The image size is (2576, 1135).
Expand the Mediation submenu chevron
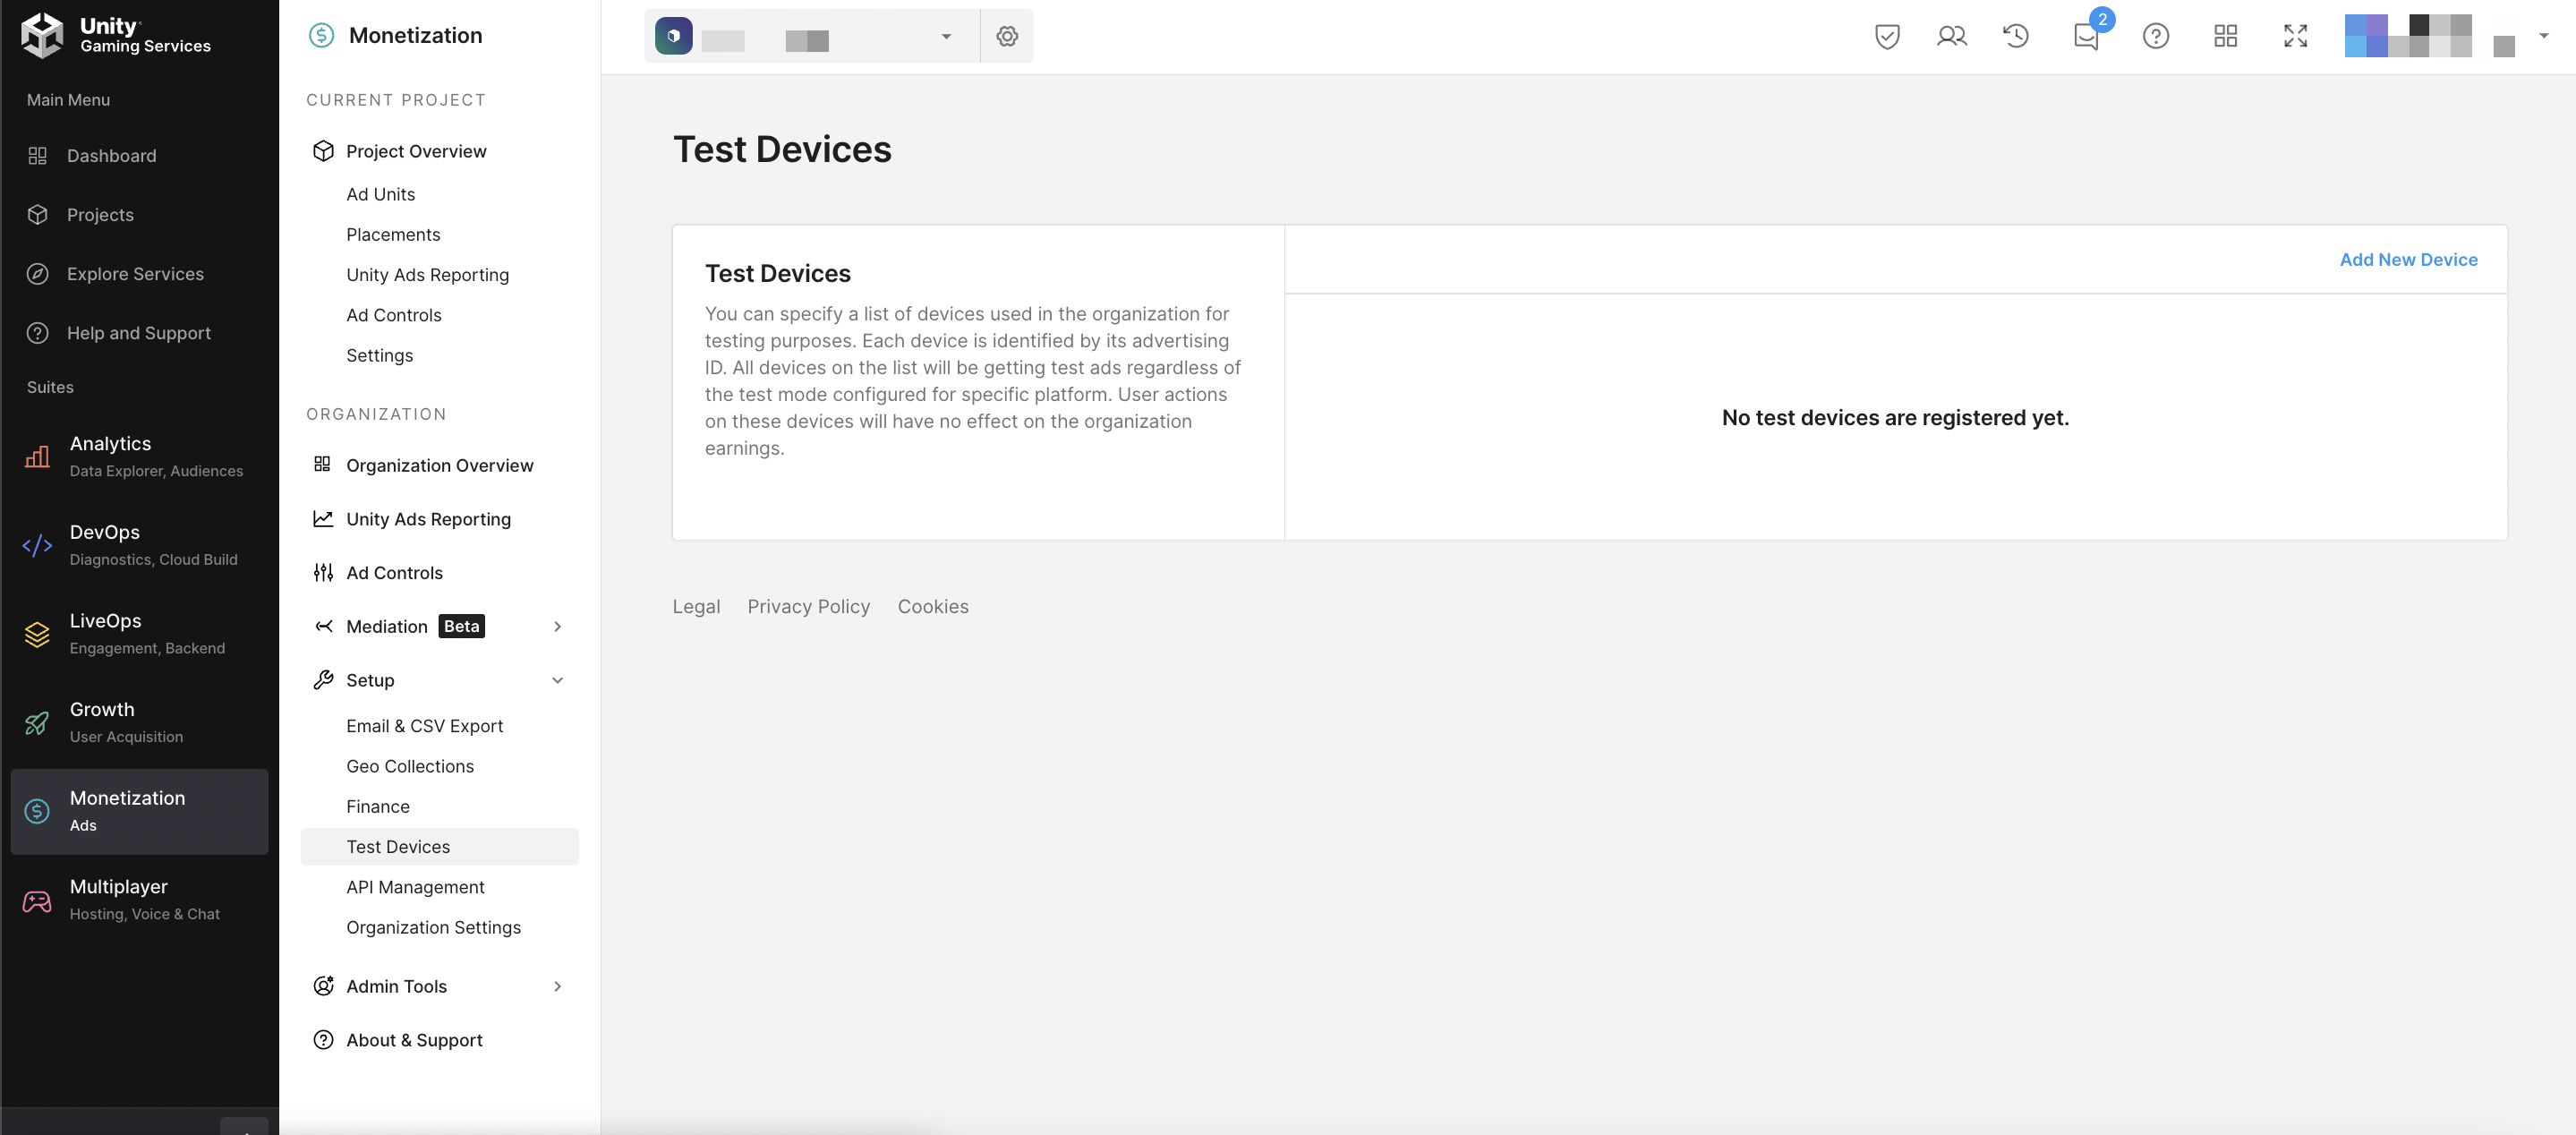pyautogui.click(x=558, y=626)
